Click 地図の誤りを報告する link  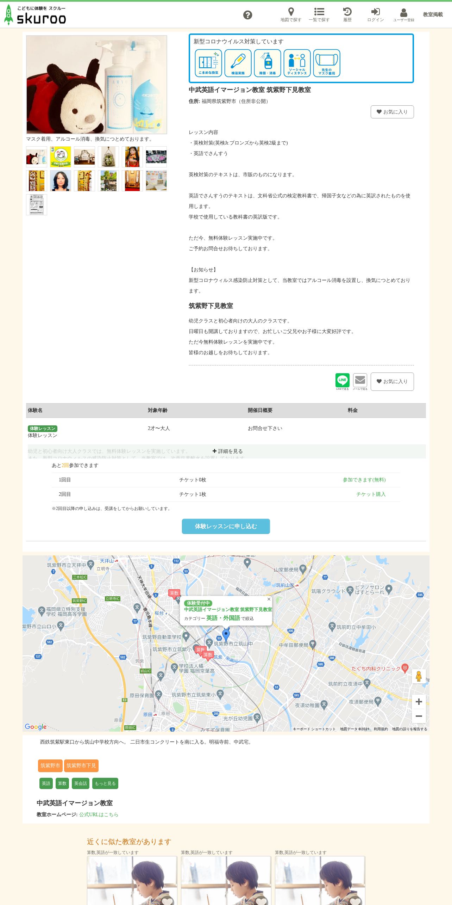coord(409,729)
